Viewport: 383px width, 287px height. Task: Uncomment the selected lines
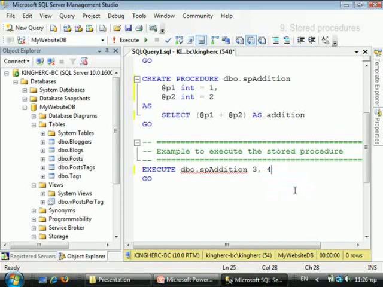[287, 40]
